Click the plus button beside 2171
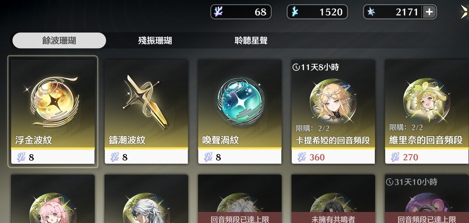 pyautogui.click(x=429, y=12)
